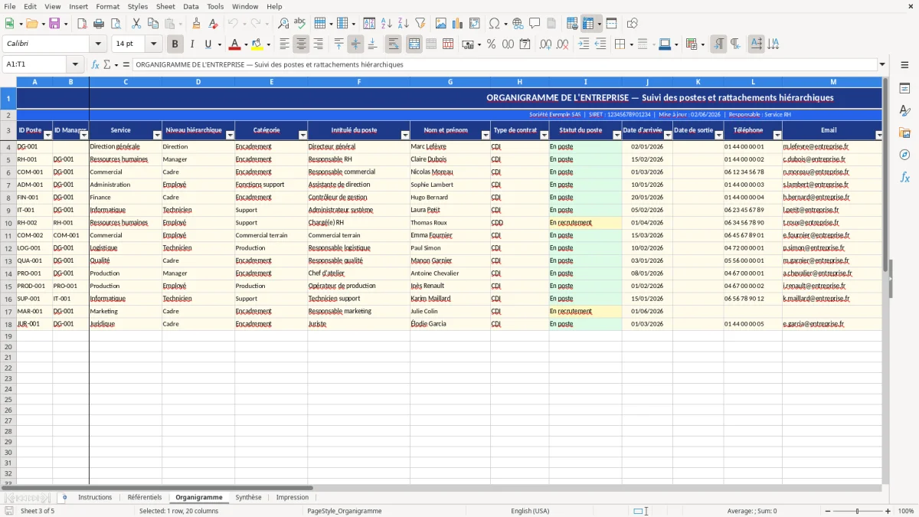Insert a hyperlink
Viewport: 919px width, 517px height.
(518, 24)
